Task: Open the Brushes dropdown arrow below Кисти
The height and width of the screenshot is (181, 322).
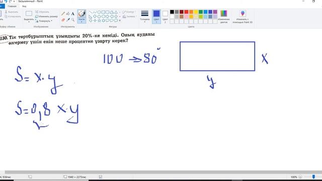Action: (82, 22)
